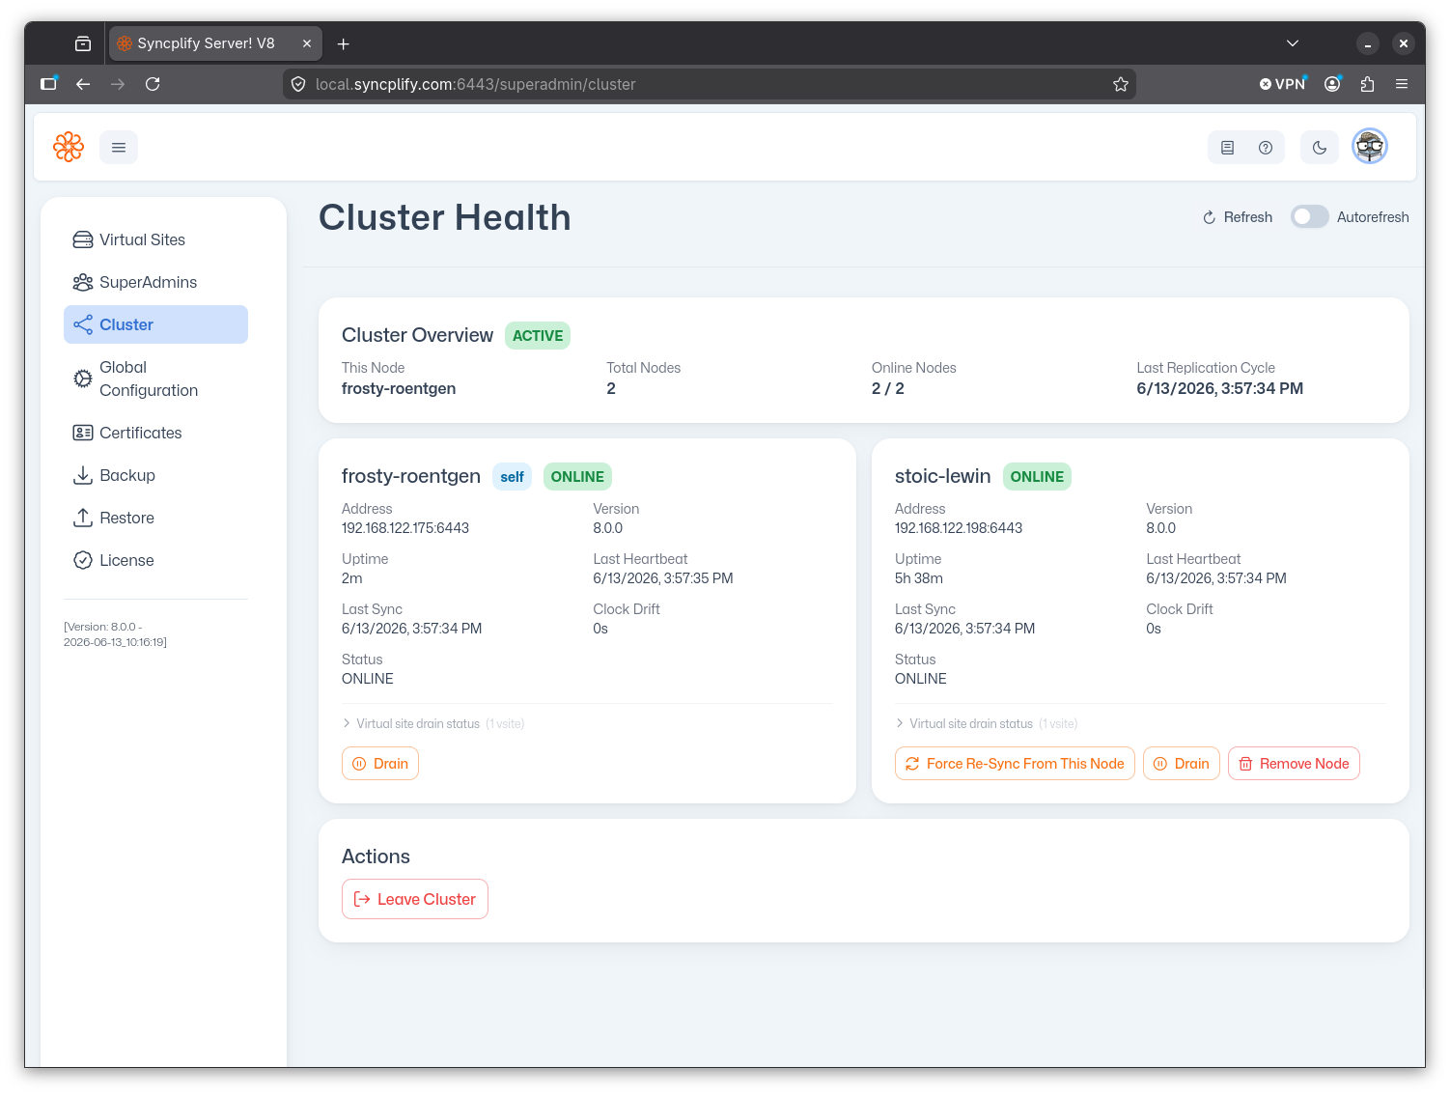
Task: Click the recent browsing history icon
Action: [x=83, y=43]
